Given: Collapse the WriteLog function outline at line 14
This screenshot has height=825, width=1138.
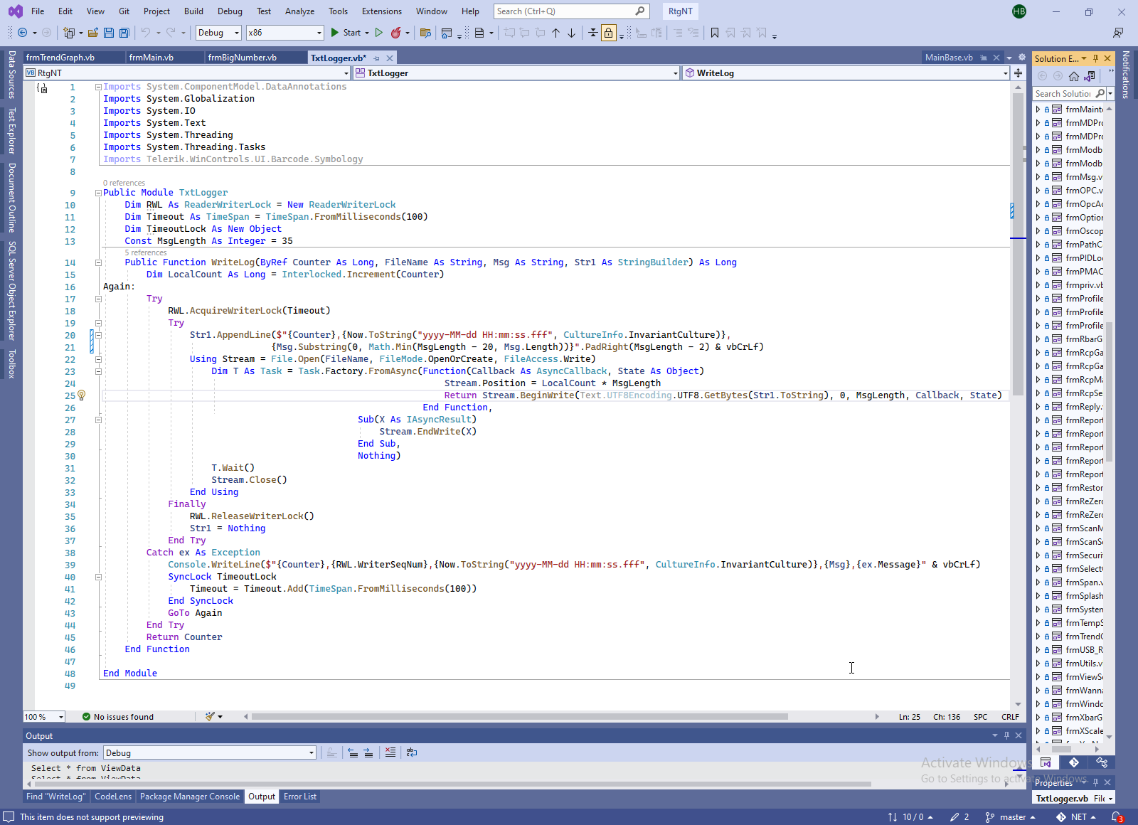Looking at the screenshot, I should pyautogui.click(x=98, y=262).
